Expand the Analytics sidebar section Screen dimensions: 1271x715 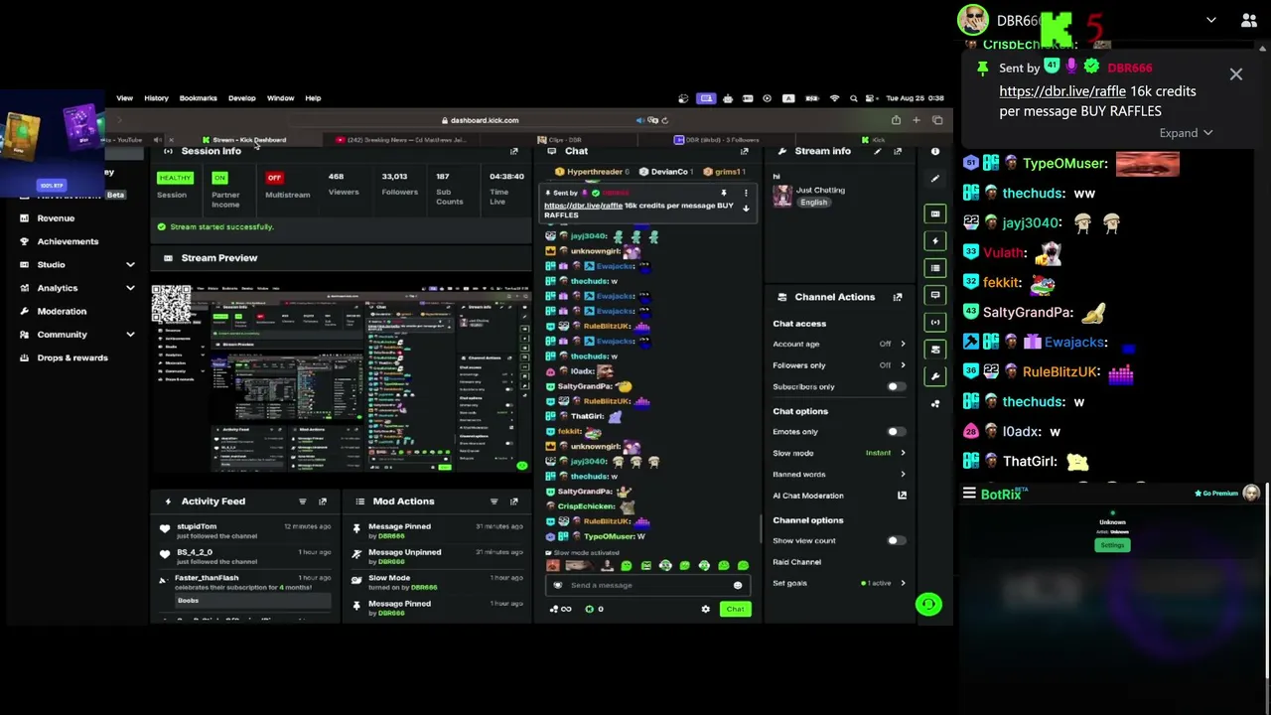130,288
